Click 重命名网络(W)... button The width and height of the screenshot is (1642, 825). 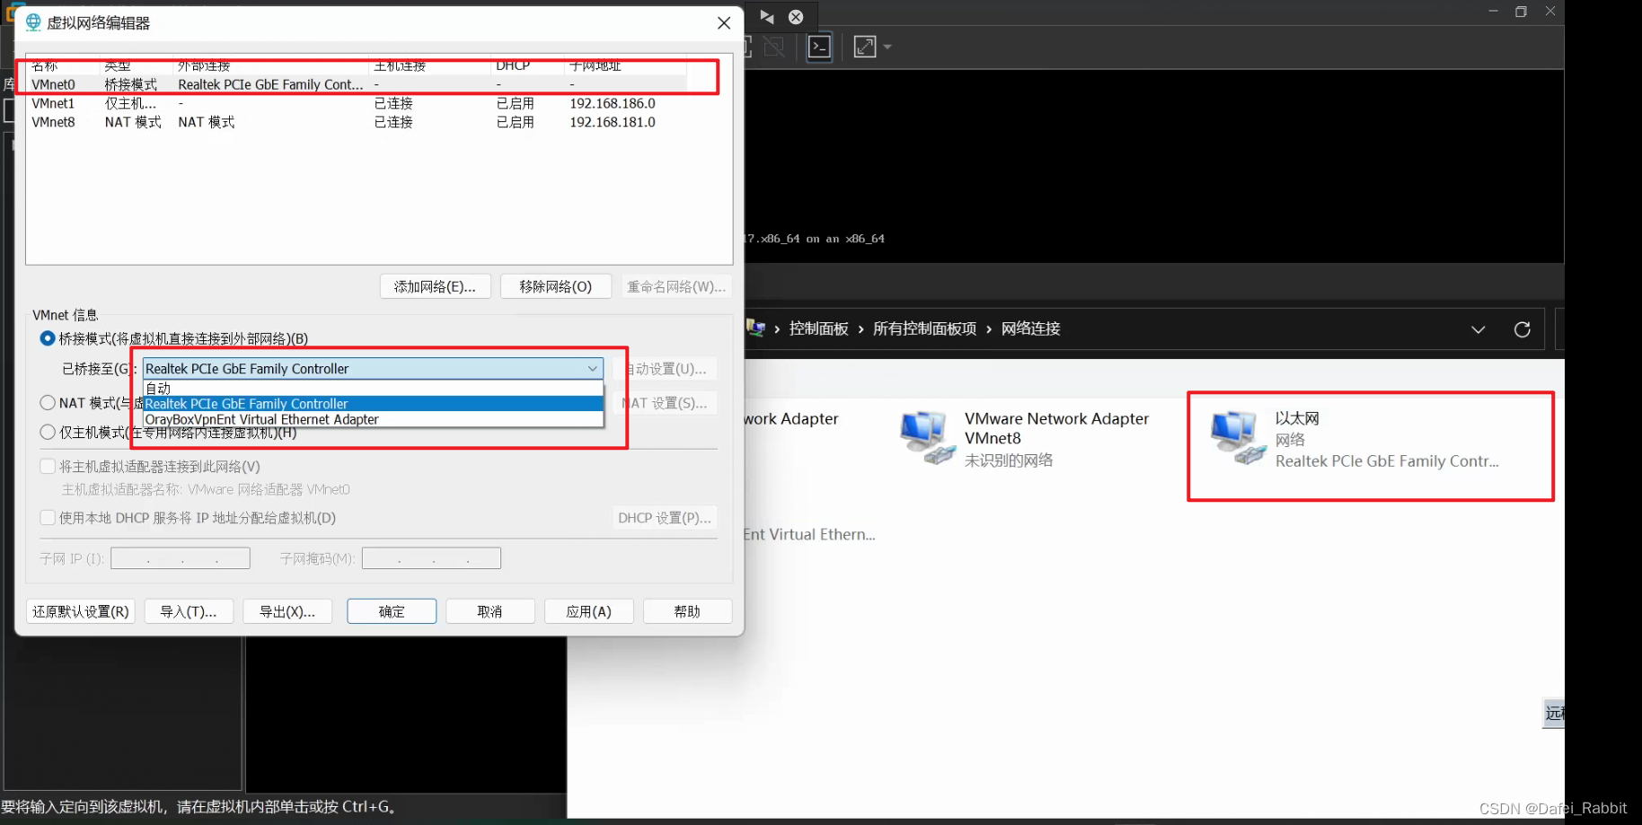point(675,286)
